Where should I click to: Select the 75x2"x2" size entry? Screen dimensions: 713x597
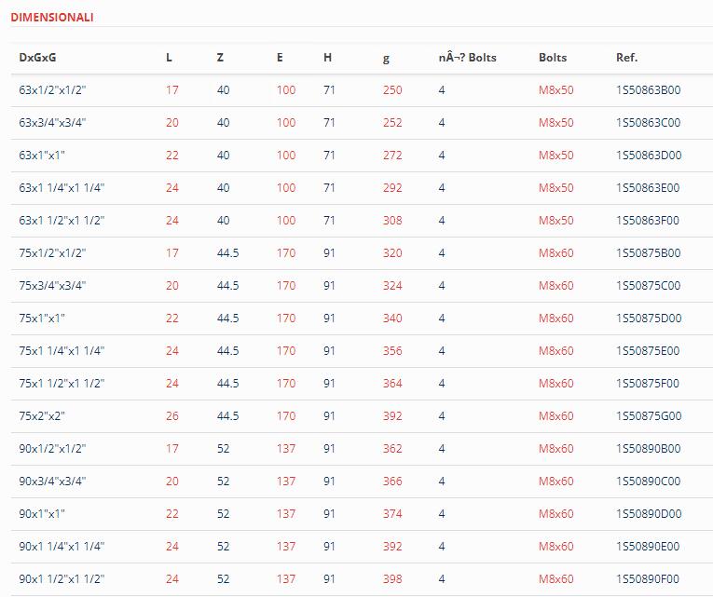(x=42, y=415)
